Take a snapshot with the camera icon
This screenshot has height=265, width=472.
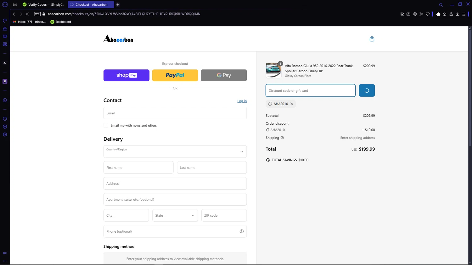tap(408, 14)
